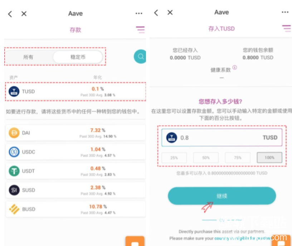292x246 pixels.
Task: Select the 100% amount button
Action: [269, 158]
